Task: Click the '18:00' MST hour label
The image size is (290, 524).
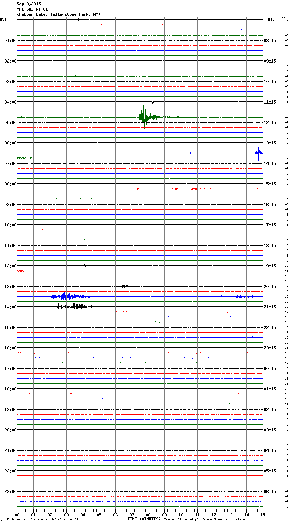Action: click(x=11, y=389)
